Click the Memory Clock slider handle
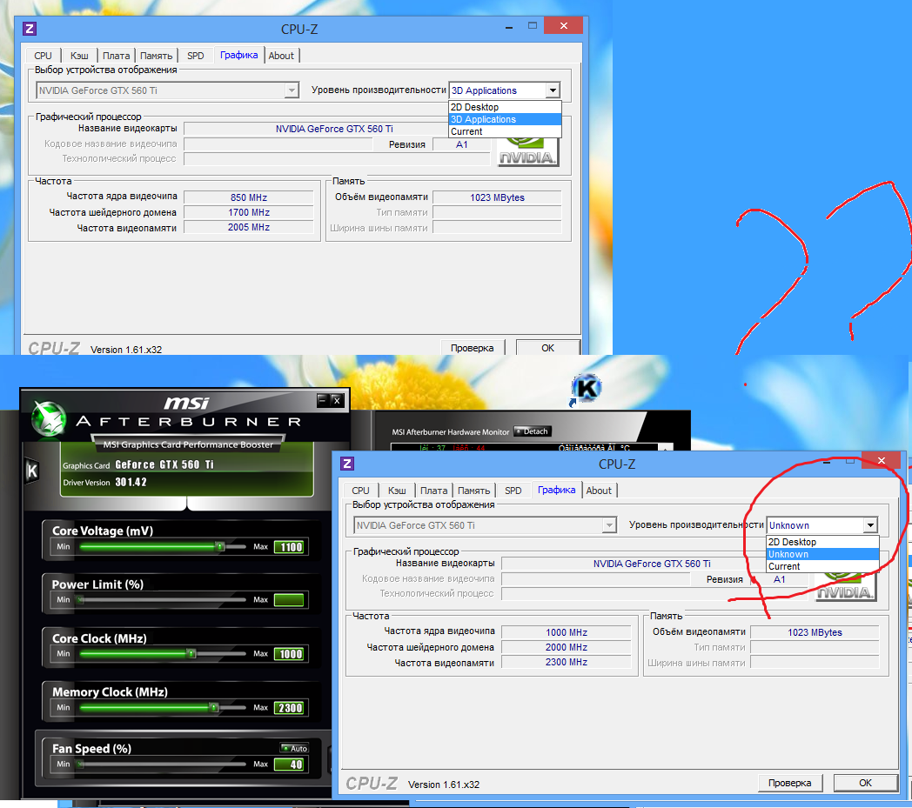912x808 pixels. 214,707
